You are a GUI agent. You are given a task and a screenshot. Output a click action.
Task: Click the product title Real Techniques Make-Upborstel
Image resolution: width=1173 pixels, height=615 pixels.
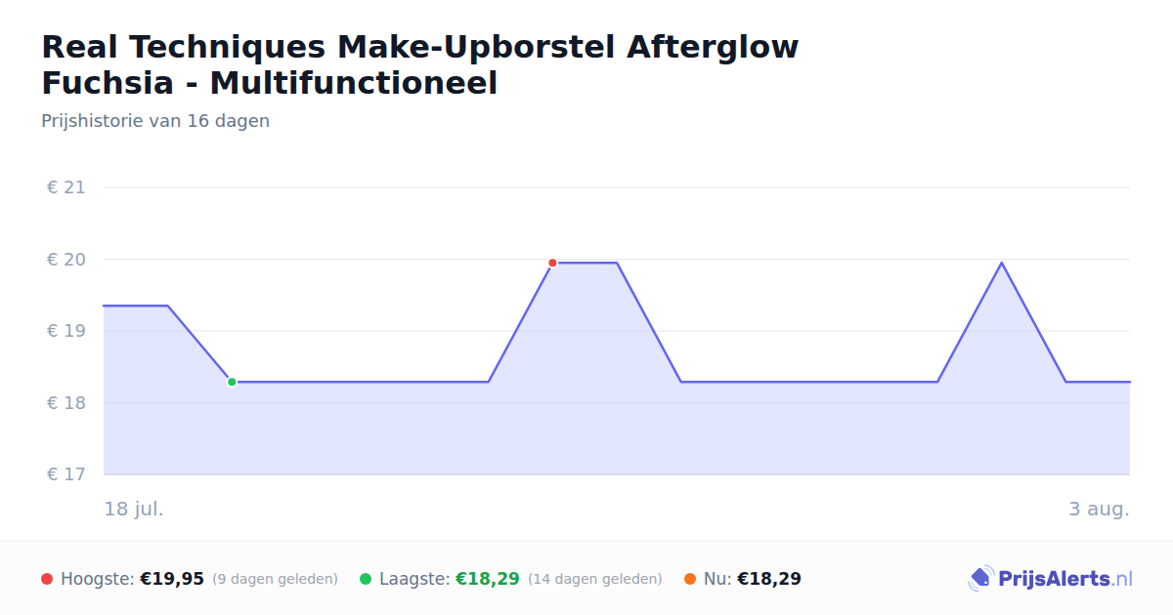(x=420, y=64)
